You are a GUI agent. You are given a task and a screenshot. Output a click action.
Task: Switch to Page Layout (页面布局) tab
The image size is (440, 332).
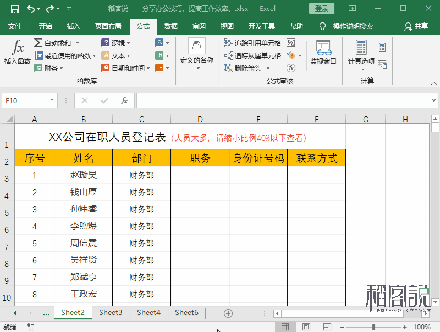(x=108, y=26)
